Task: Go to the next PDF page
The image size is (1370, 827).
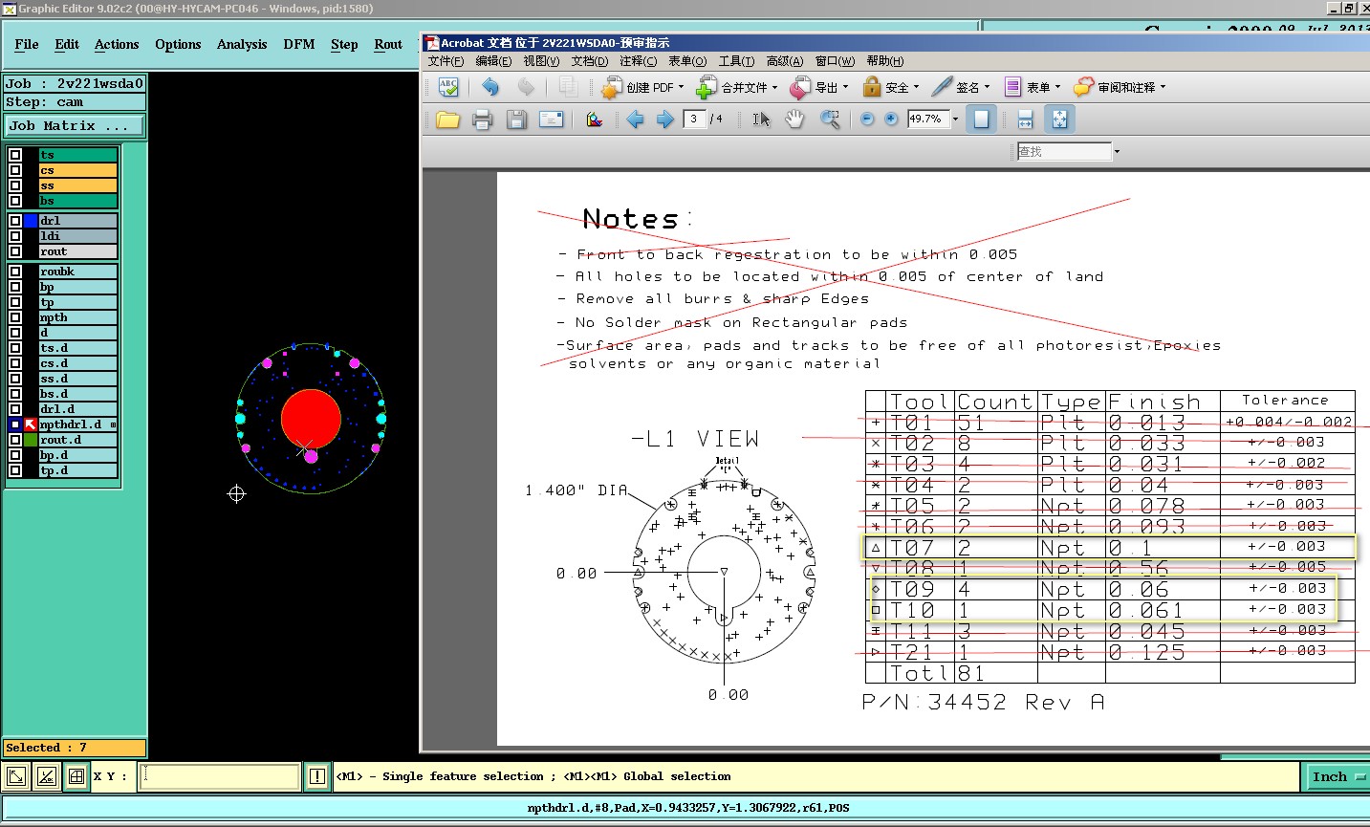Action: click(x=665, y=120)
